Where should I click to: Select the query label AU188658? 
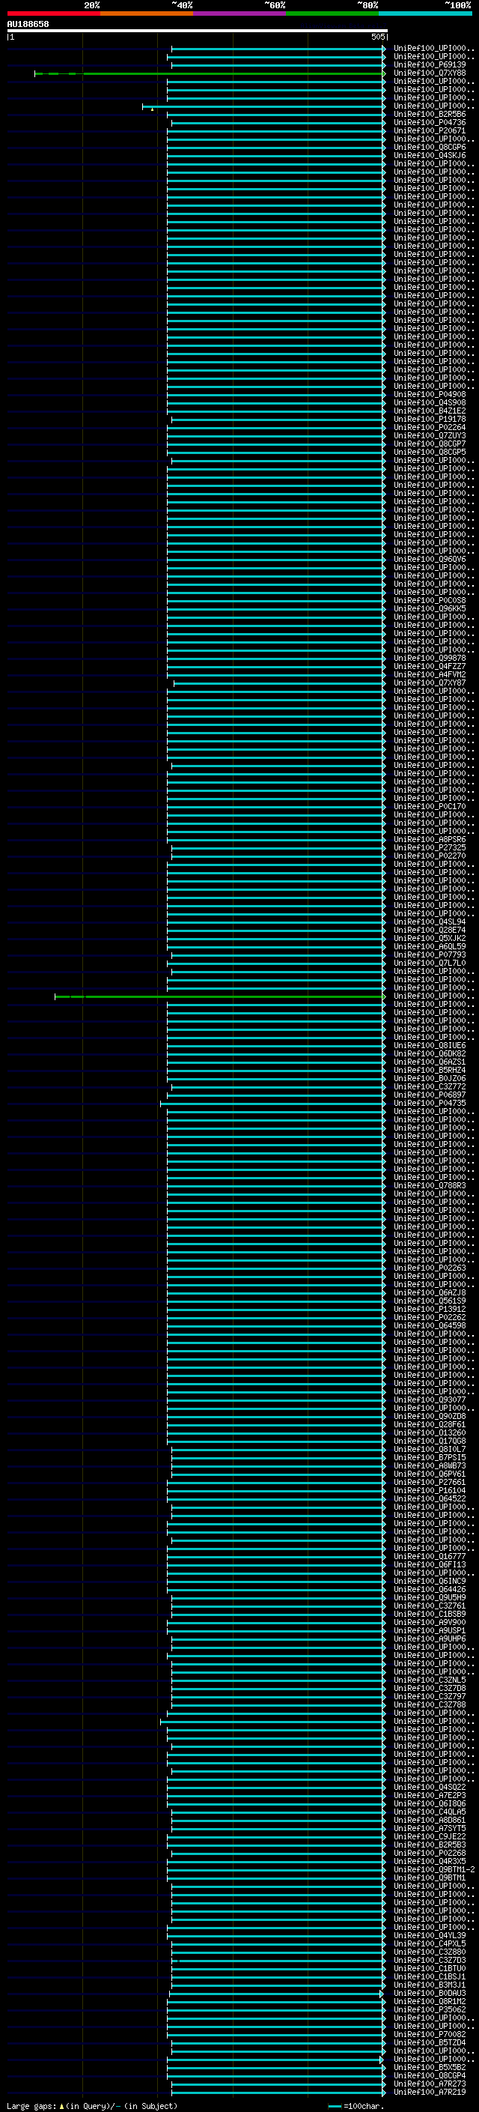click(x=28, y=25)
